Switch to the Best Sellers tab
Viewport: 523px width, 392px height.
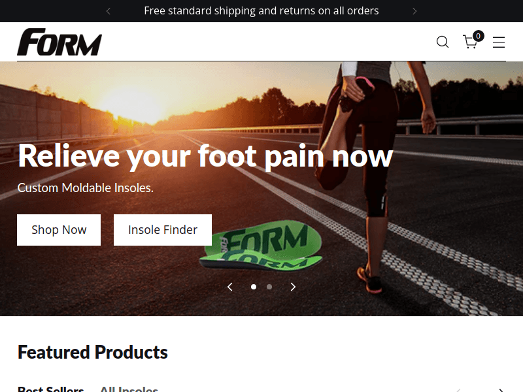(51, 389)
